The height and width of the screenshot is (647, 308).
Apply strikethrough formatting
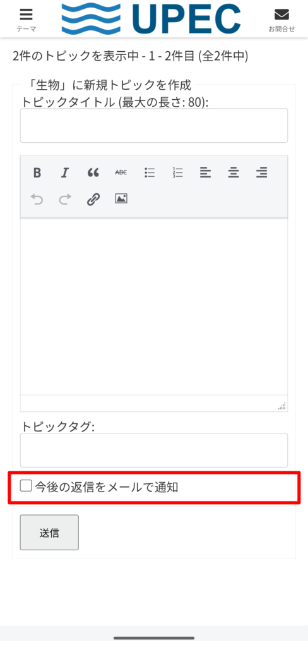point(121,172)
